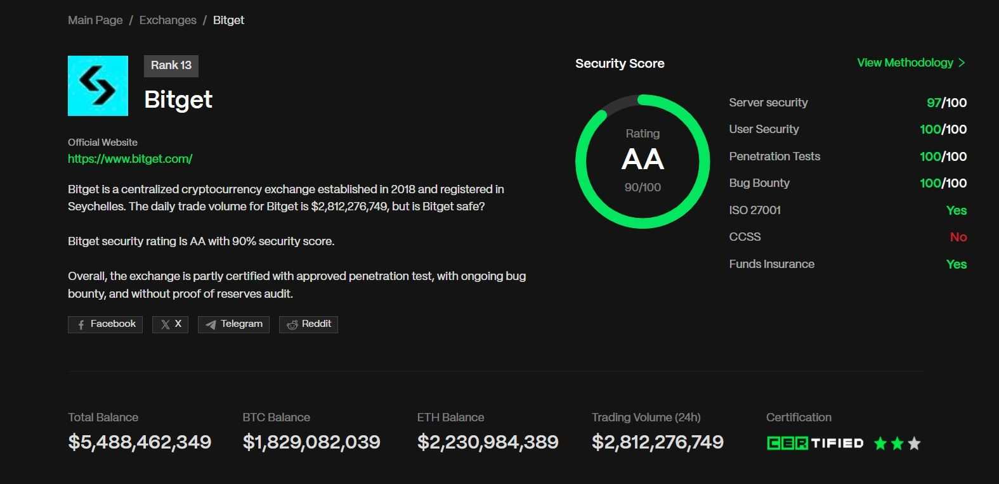This screenshot has width=999, height=484.
Task: Click the Total Balance amount
Action: 140,442
